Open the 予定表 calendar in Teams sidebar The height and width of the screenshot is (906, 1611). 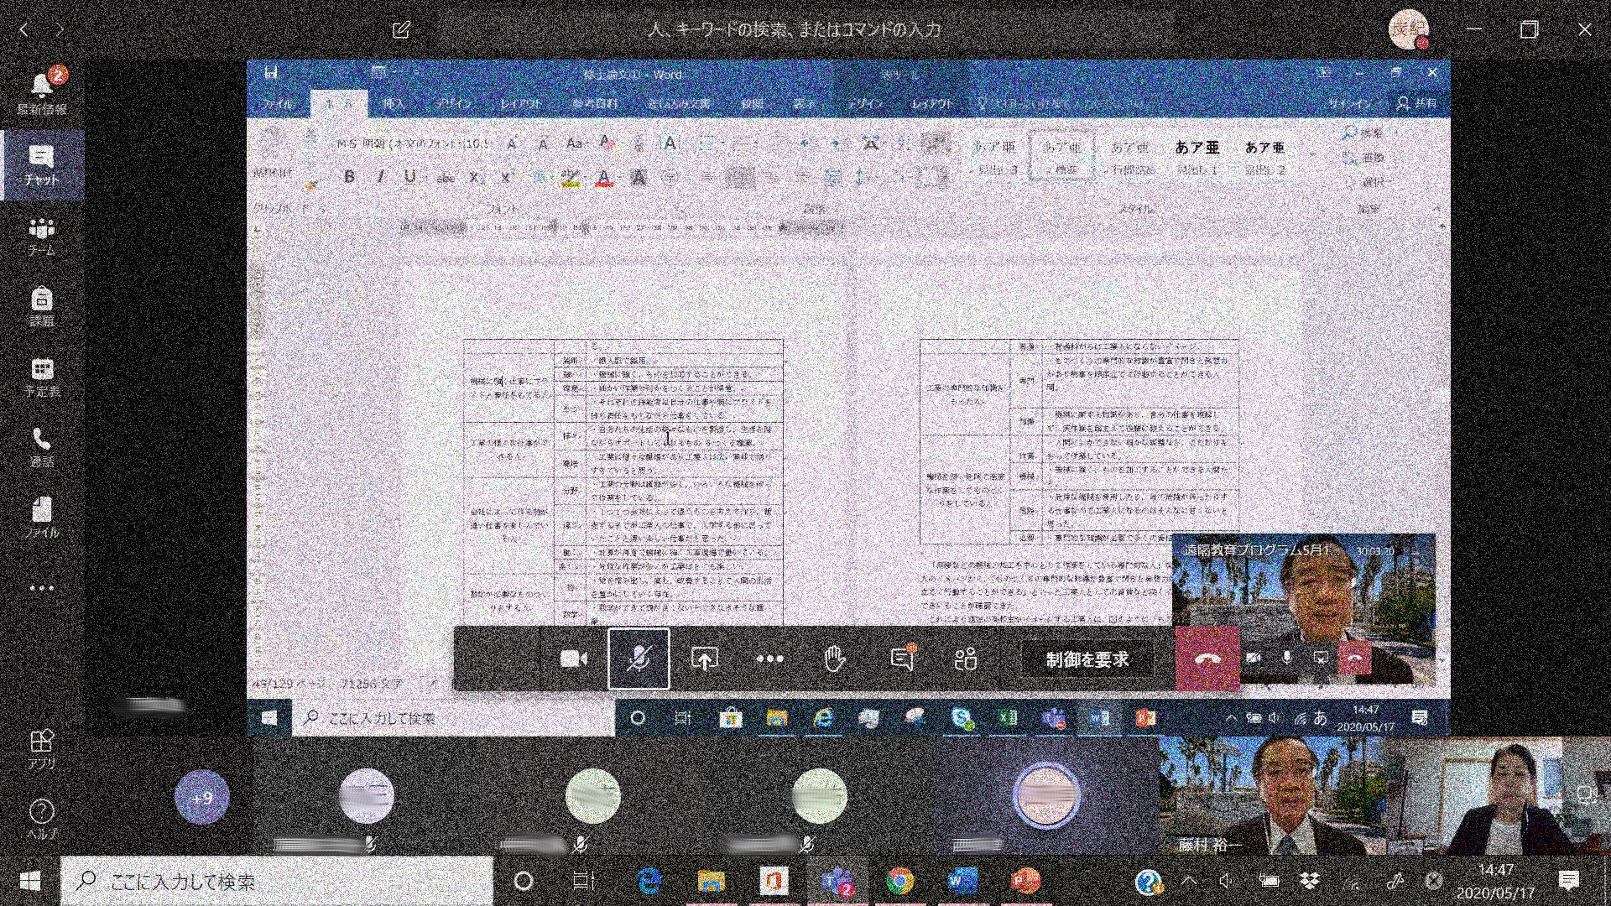point(41,377)
